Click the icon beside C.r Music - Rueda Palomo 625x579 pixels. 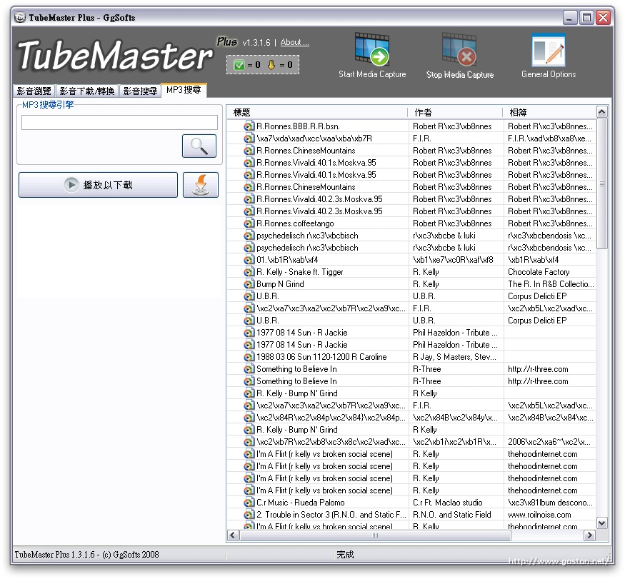pos(249,503)
